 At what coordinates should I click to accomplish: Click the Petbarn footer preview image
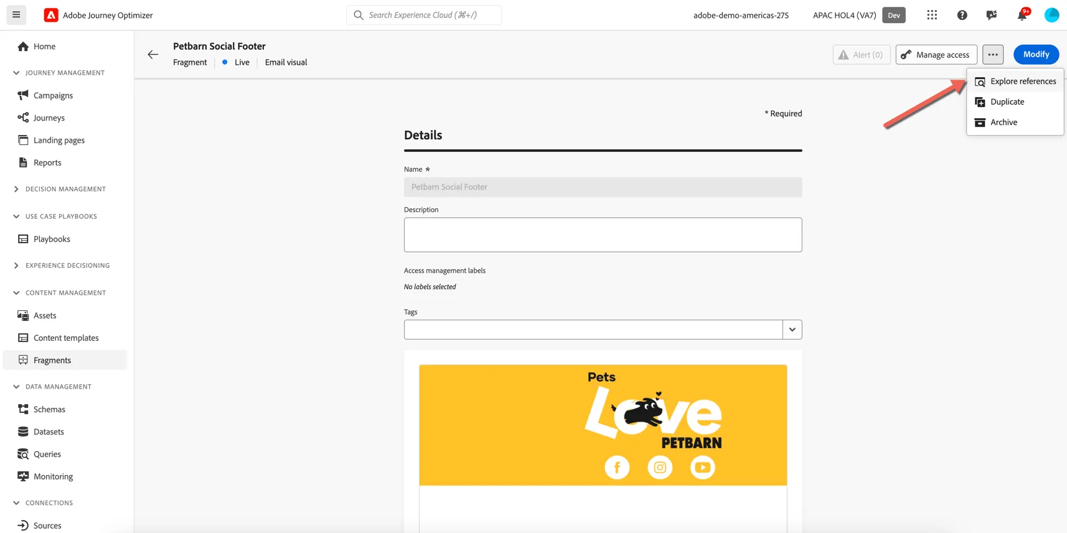point(603,425)
